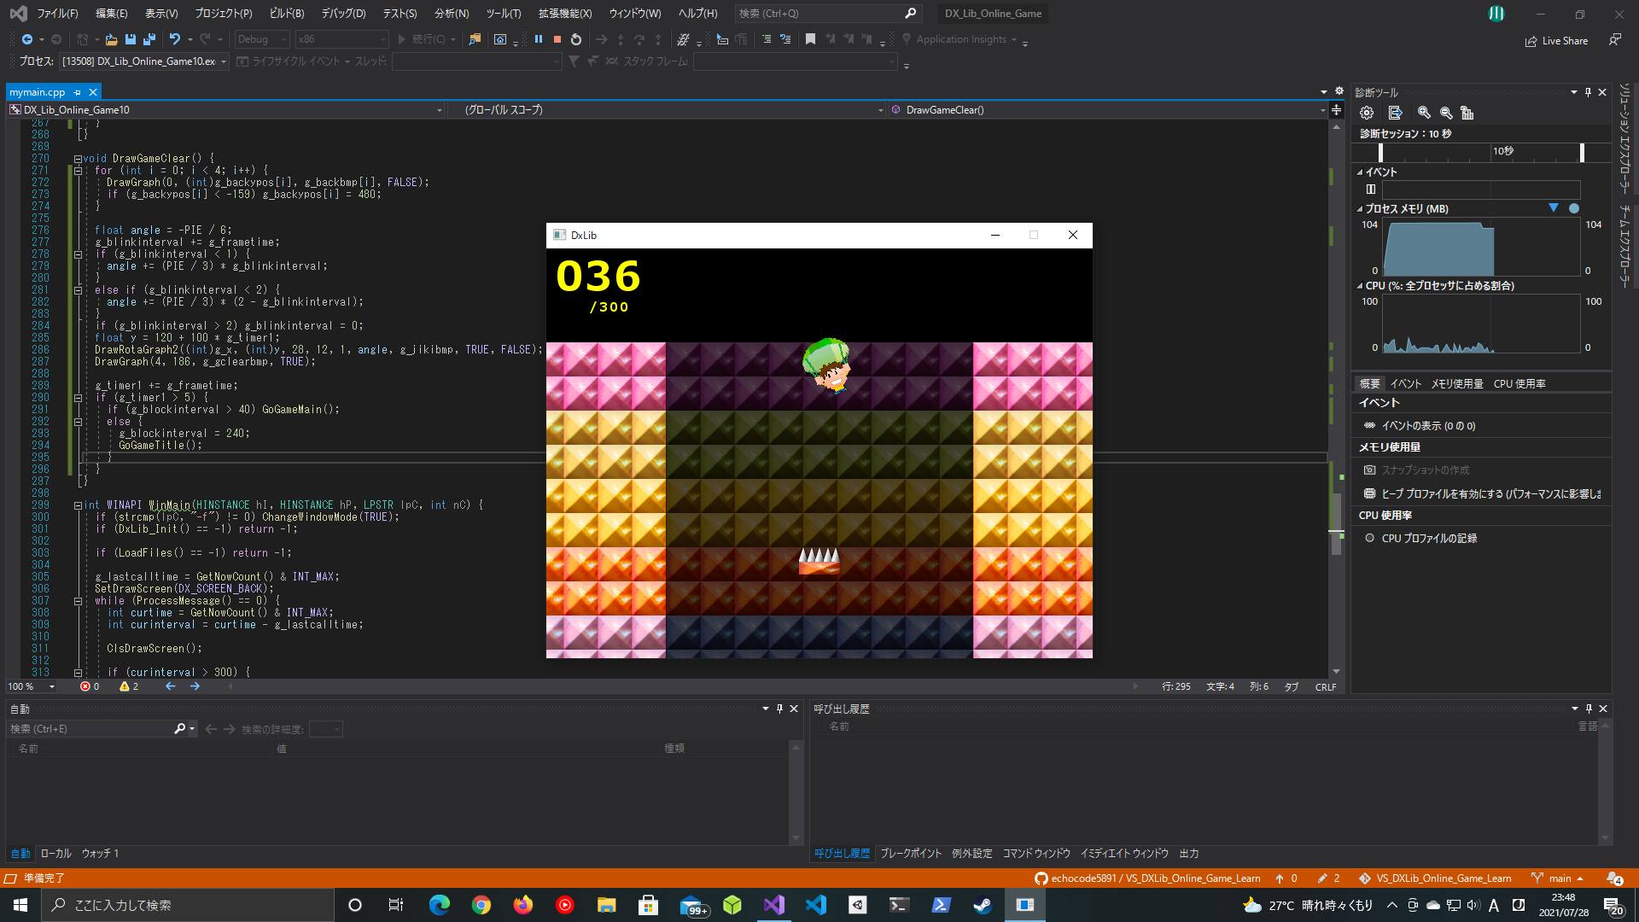Image resolution: width=1639 pixels, height=922 pixels.
Task: Switch to the メモリ使用量 tab in diagnostics
Action: [1456, 383]
